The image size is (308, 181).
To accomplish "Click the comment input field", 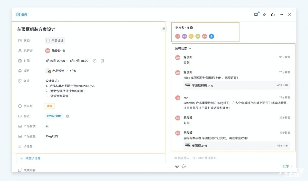I will pyautogui.click(x=226, y=158).
